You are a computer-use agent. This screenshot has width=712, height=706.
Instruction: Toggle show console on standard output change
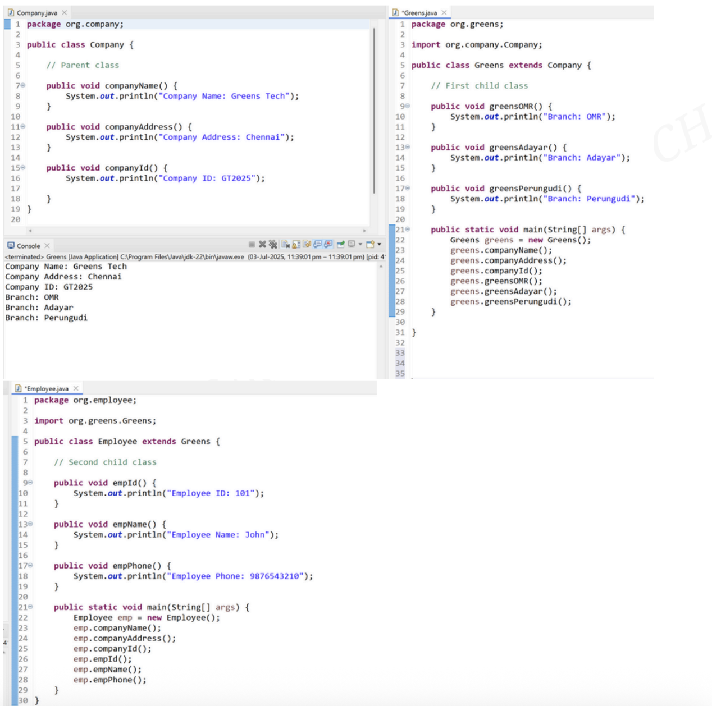click(317, 244)
